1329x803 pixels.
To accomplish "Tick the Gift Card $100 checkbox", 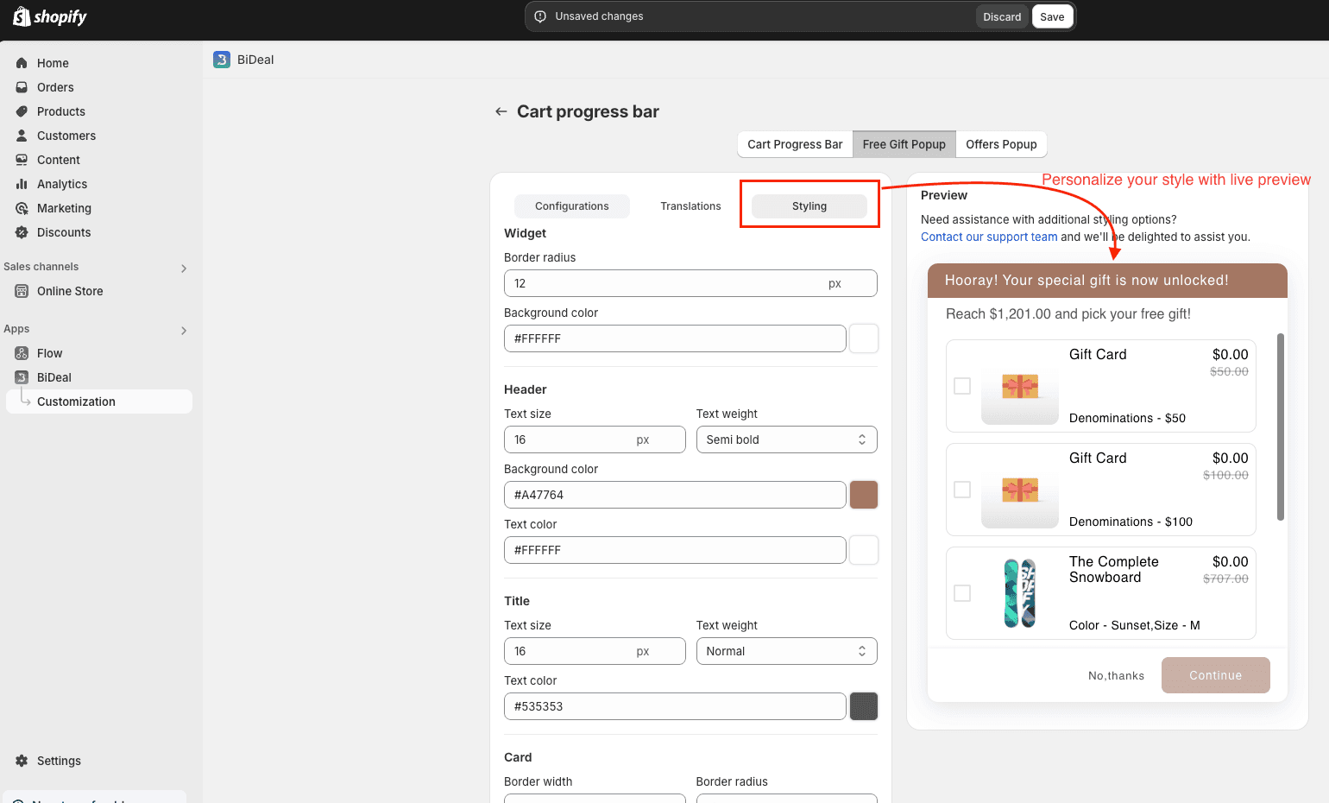I will pos(962,490).
